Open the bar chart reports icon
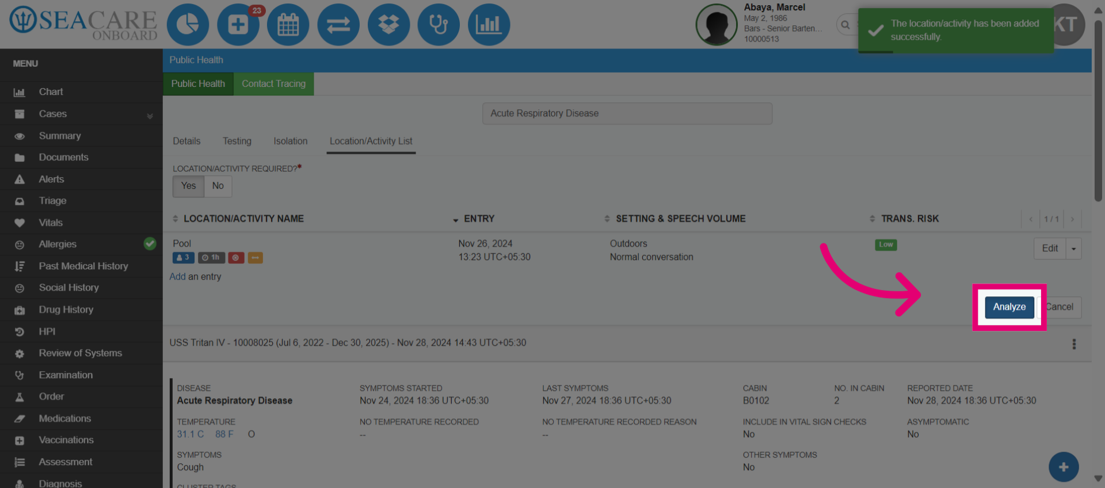The image size is (1105, 488). 489,25
